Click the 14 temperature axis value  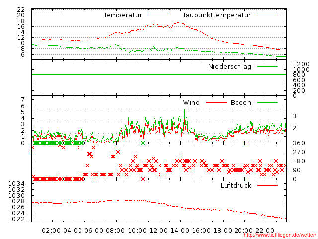21,32
